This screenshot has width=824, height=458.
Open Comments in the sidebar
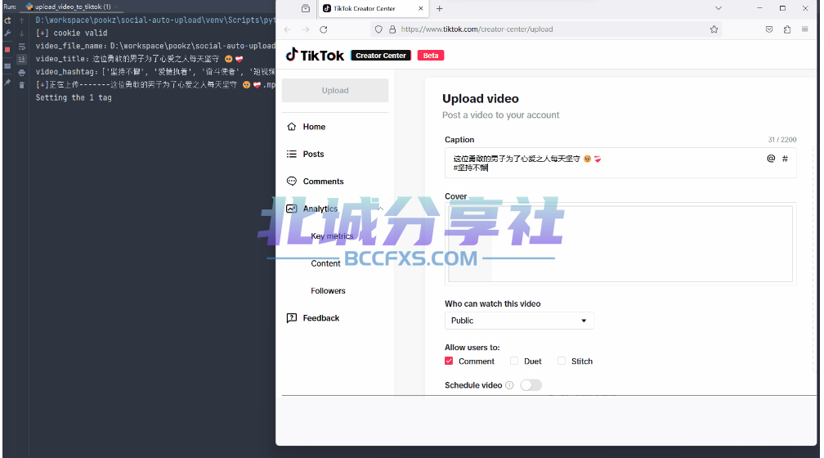pyautogui.click(x=323, y=182)
